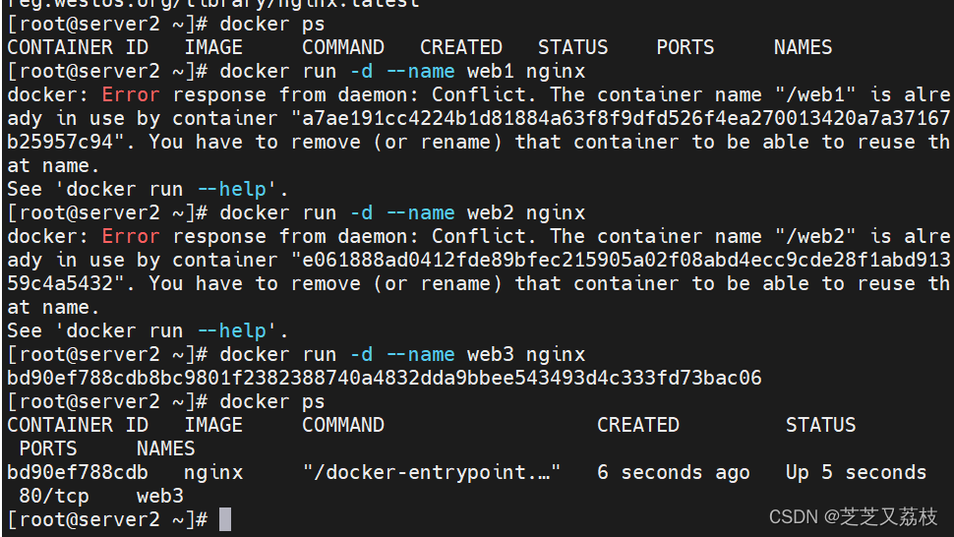Click the "docker run -d --name web3 nginx" command
This screenshot has width=954, height=537.
(402, 354)
